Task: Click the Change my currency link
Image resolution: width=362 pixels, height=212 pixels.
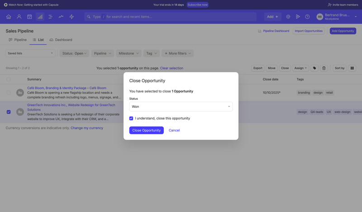Action: [87, 128]
